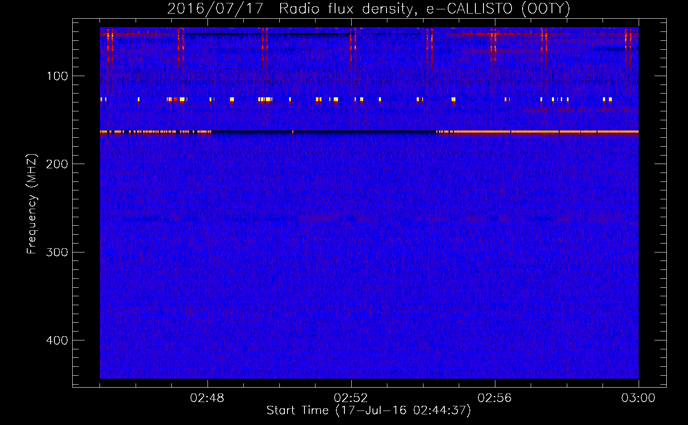
Task: Click the plot title "2016/07/17 Radio flux density, e-CALLISTO (OOTY)"
Action: click(369, 8)
